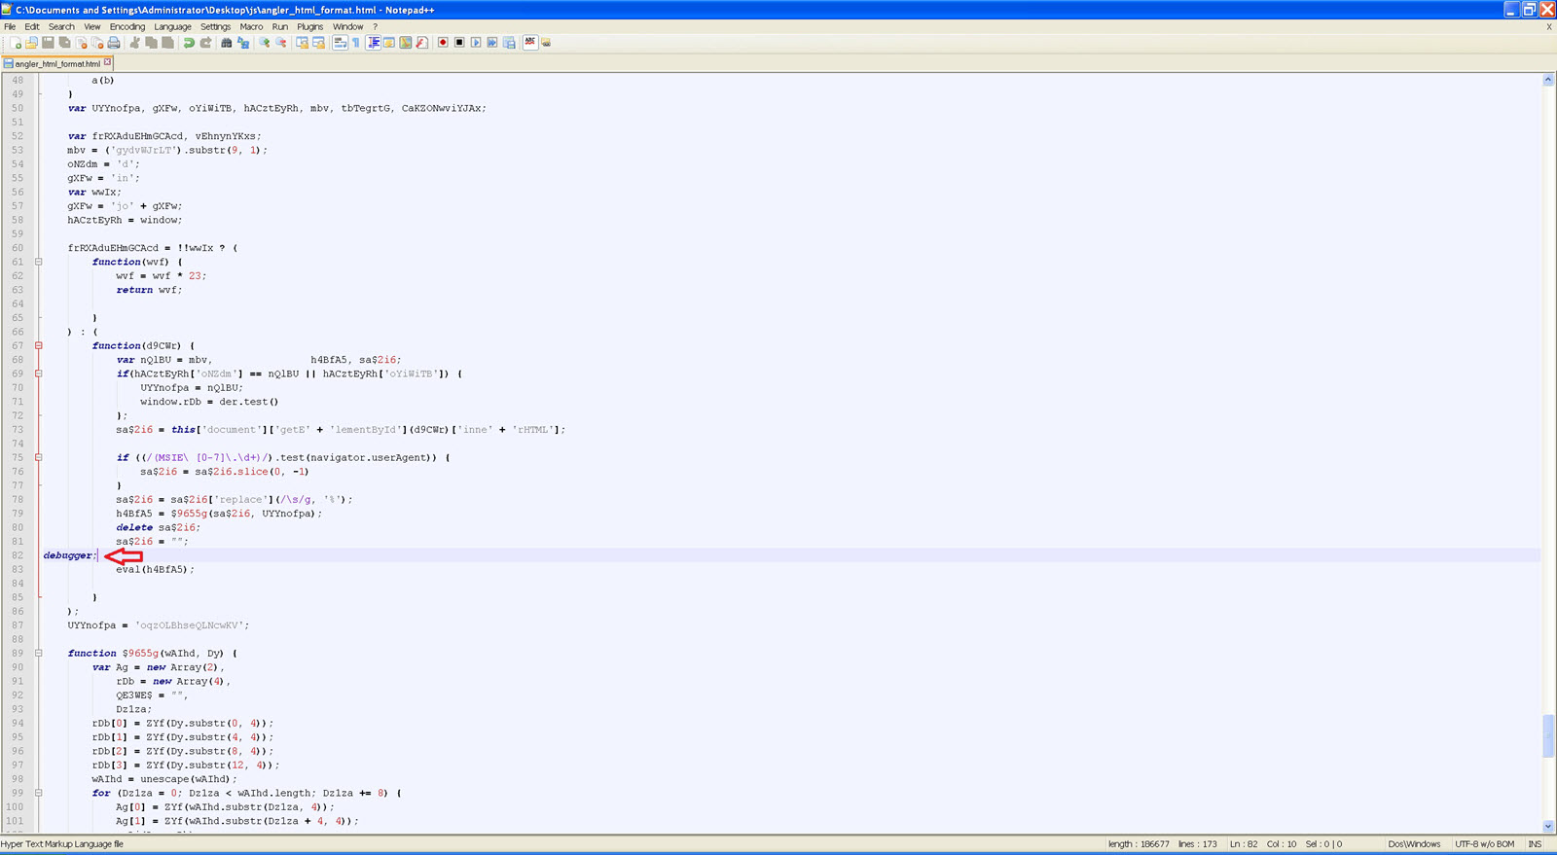Click the Save All toolbar icon

point(64,43)
